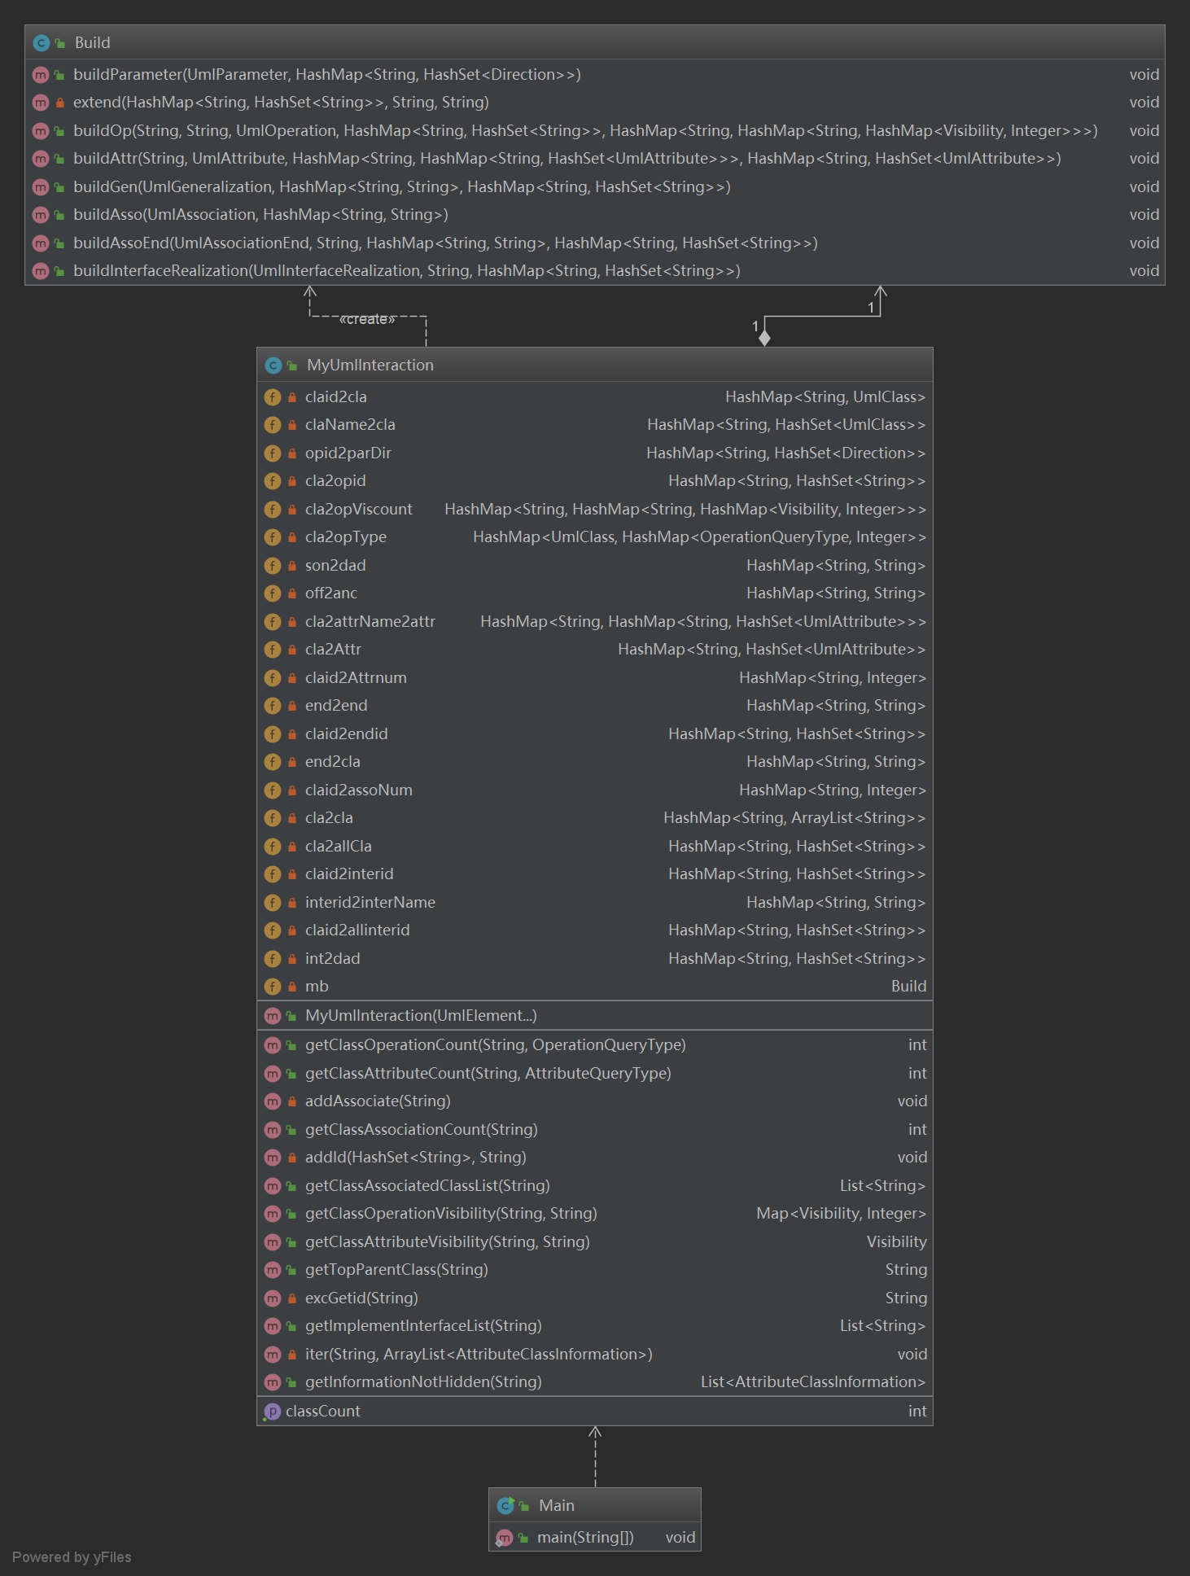Click the Build class icon
The width and height of the screenshot is (1190, 1576).
[42, 43]
